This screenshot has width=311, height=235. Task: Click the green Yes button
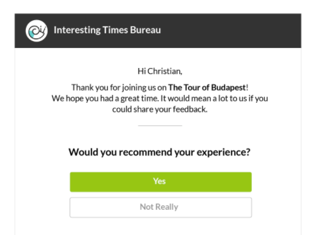(x=161, y=182)
